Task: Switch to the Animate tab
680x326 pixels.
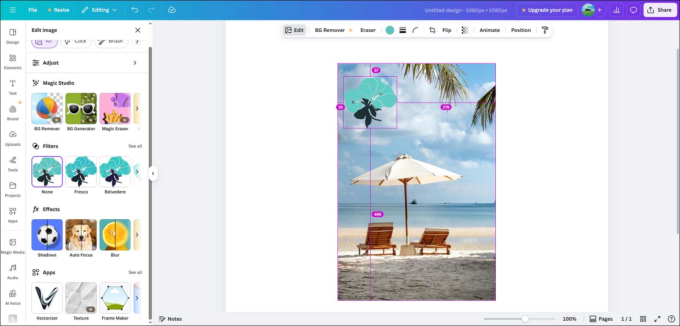Action: 489,30
